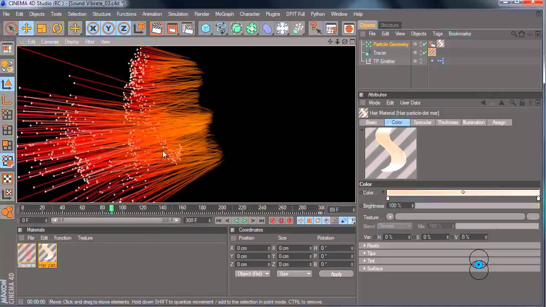Screen dimensions: 546x307
Task: Toggle Tracer object enabled checkmark
Action: pyautogui.click(x=425, y=52)
